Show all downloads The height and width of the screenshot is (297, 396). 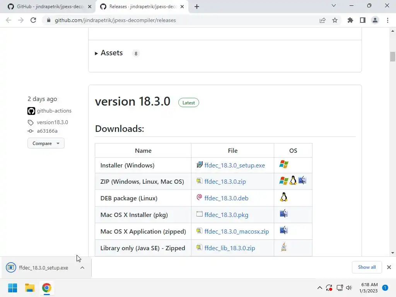pos(367,267)
